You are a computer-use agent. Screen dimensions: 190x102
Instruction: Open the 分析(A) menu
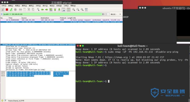(x=38, y=6)
